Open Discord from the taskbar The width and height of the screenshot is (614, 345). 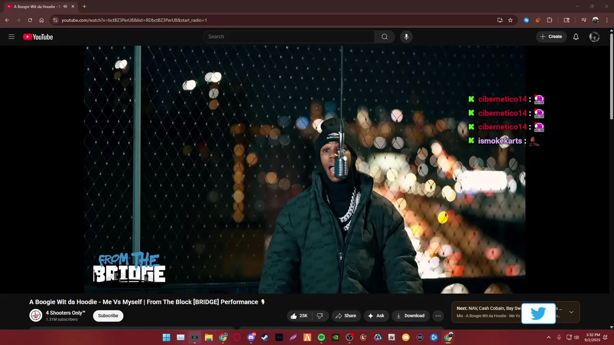tap(251, 337)
